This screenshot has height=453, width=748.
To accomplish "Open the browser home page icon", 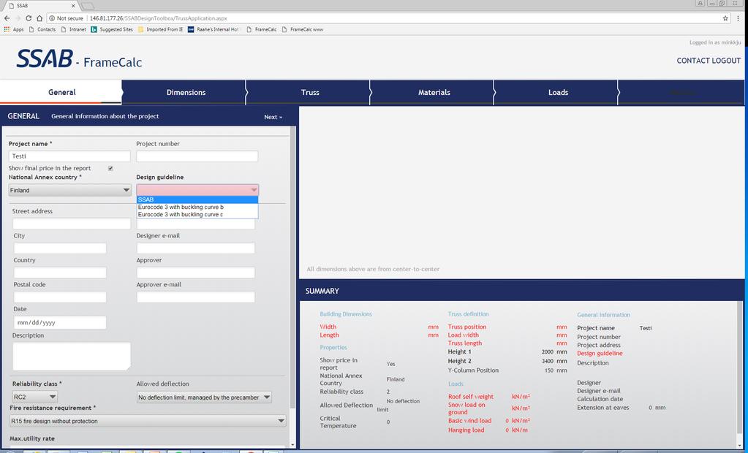I will [39, 18].
